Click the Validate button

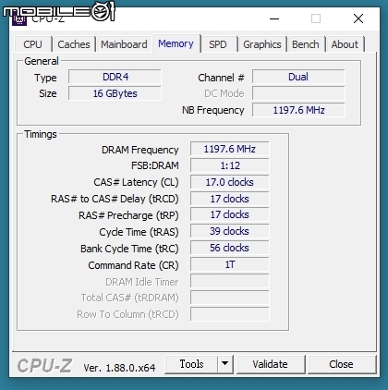point(271,364)
